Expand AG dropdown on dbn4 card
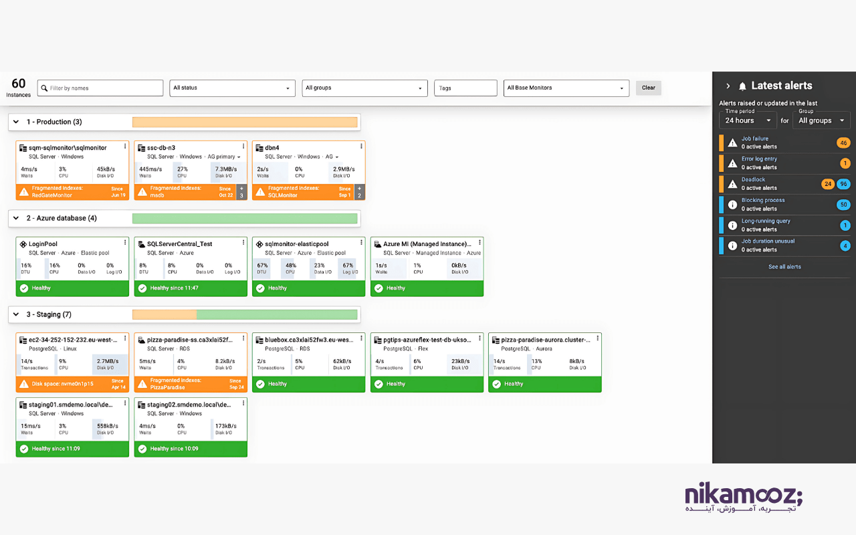The height and width of the screenshot is (535, 856). tap(332, 156)
